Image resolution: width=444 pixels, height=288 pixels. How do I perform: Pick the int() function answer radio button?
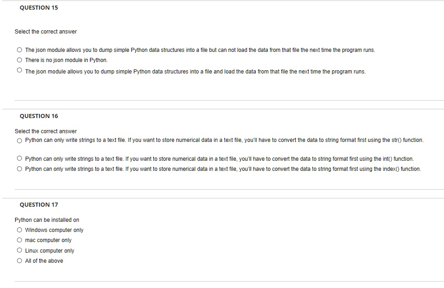point(19,158)
